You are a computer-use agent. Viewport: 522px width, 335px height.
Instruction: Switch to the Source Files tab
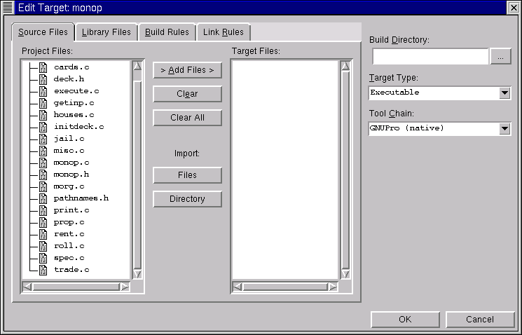tap(43, 32)
